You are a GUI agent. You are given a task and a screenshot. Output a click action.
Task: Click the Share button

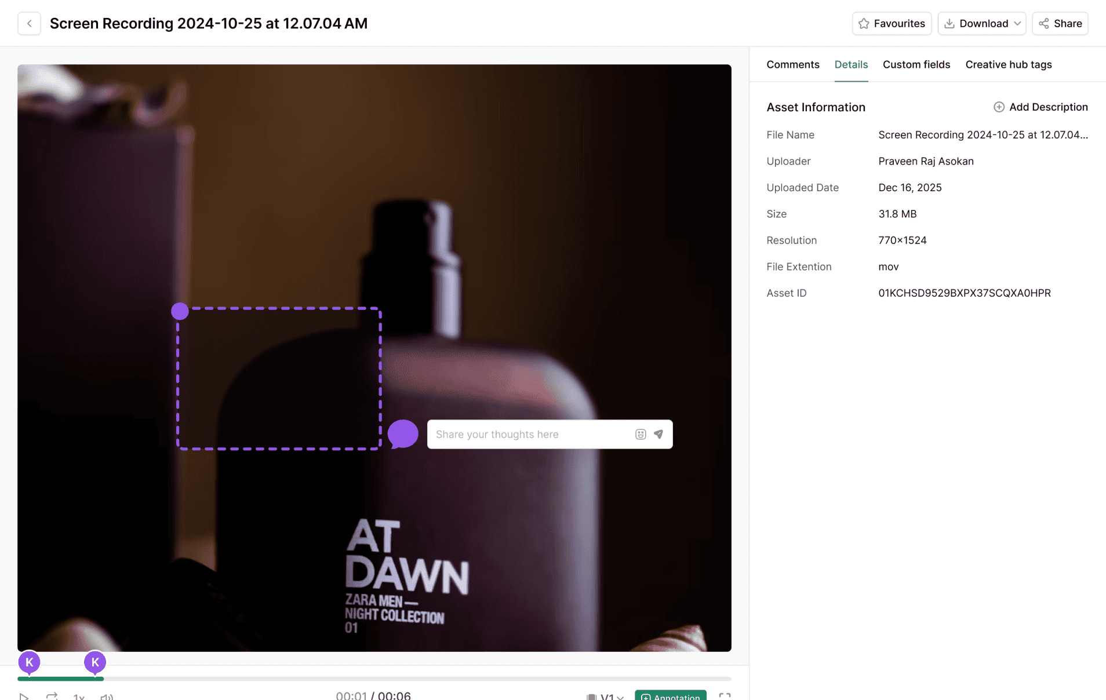click(x=1060, y=24)
